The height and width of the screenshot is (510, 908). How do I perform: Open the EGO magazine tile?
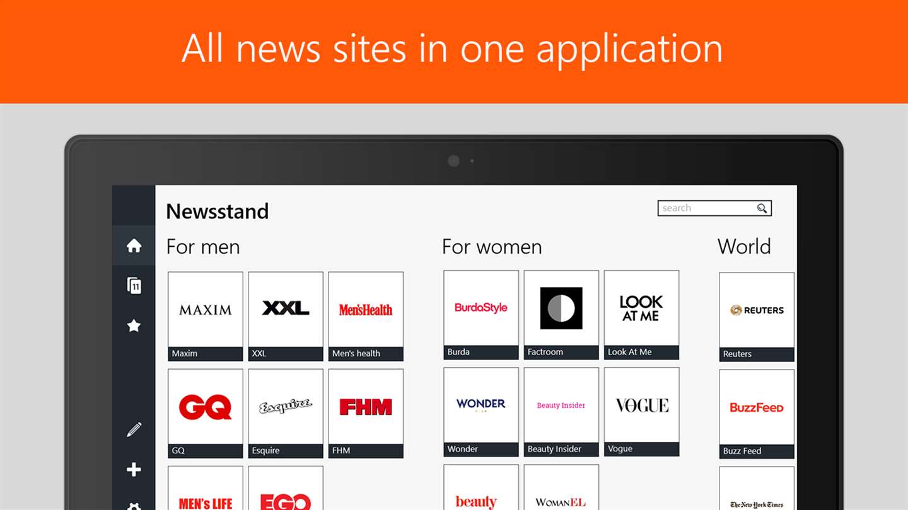coord(286,488)
